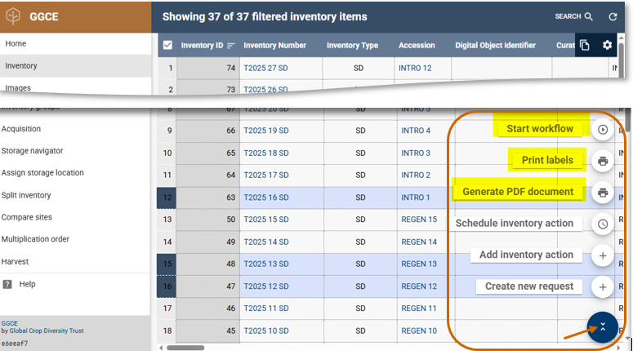Click the Create new request plus icon
The image size is (633, 351).
click(603, 287)
